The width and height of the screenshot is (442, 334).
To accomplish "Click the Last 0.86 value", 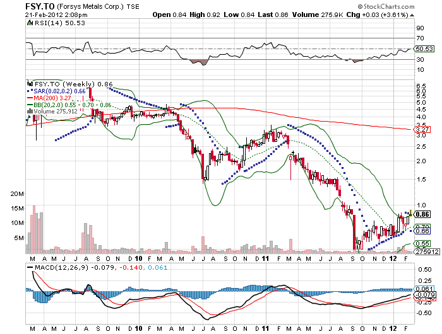I will (x=273, y=14).
